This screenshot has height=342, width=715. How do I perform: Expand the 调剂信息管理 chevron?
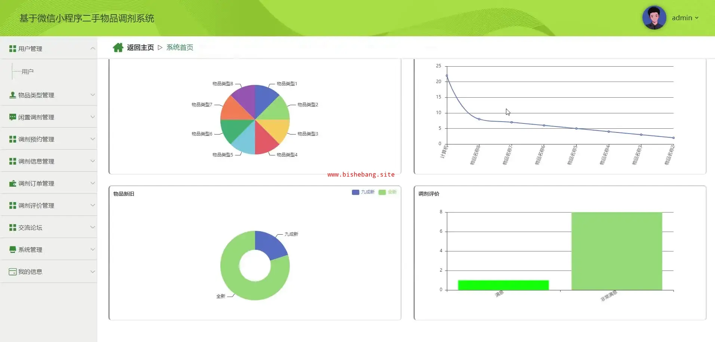tap(93, 161)
